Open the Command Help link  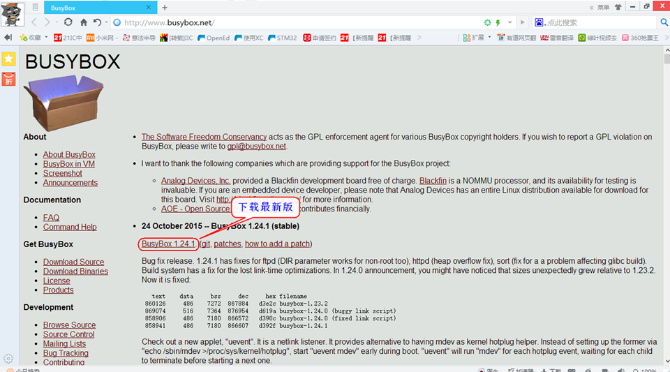(x=70, y=228)
